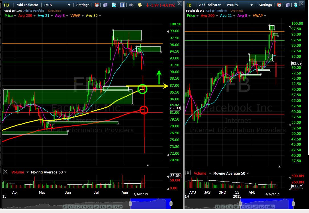
Task: Open alarm clock alert icon in Daily chart
Action: [x=97, y=5]
